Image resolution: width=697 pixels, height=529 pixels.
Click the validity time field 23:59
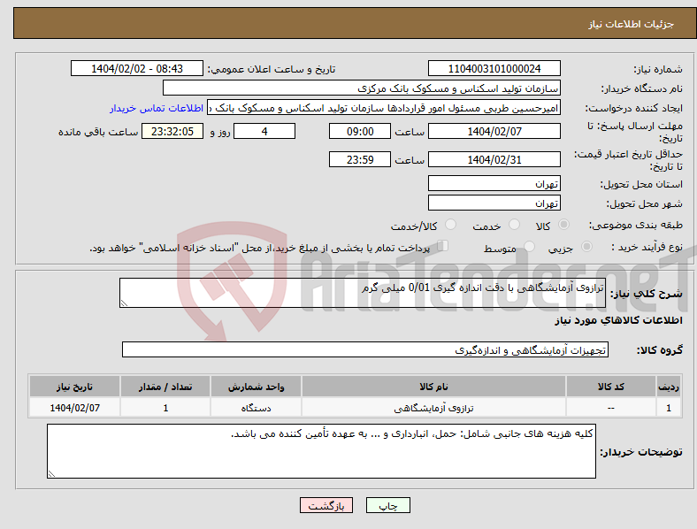coord(360,159)
